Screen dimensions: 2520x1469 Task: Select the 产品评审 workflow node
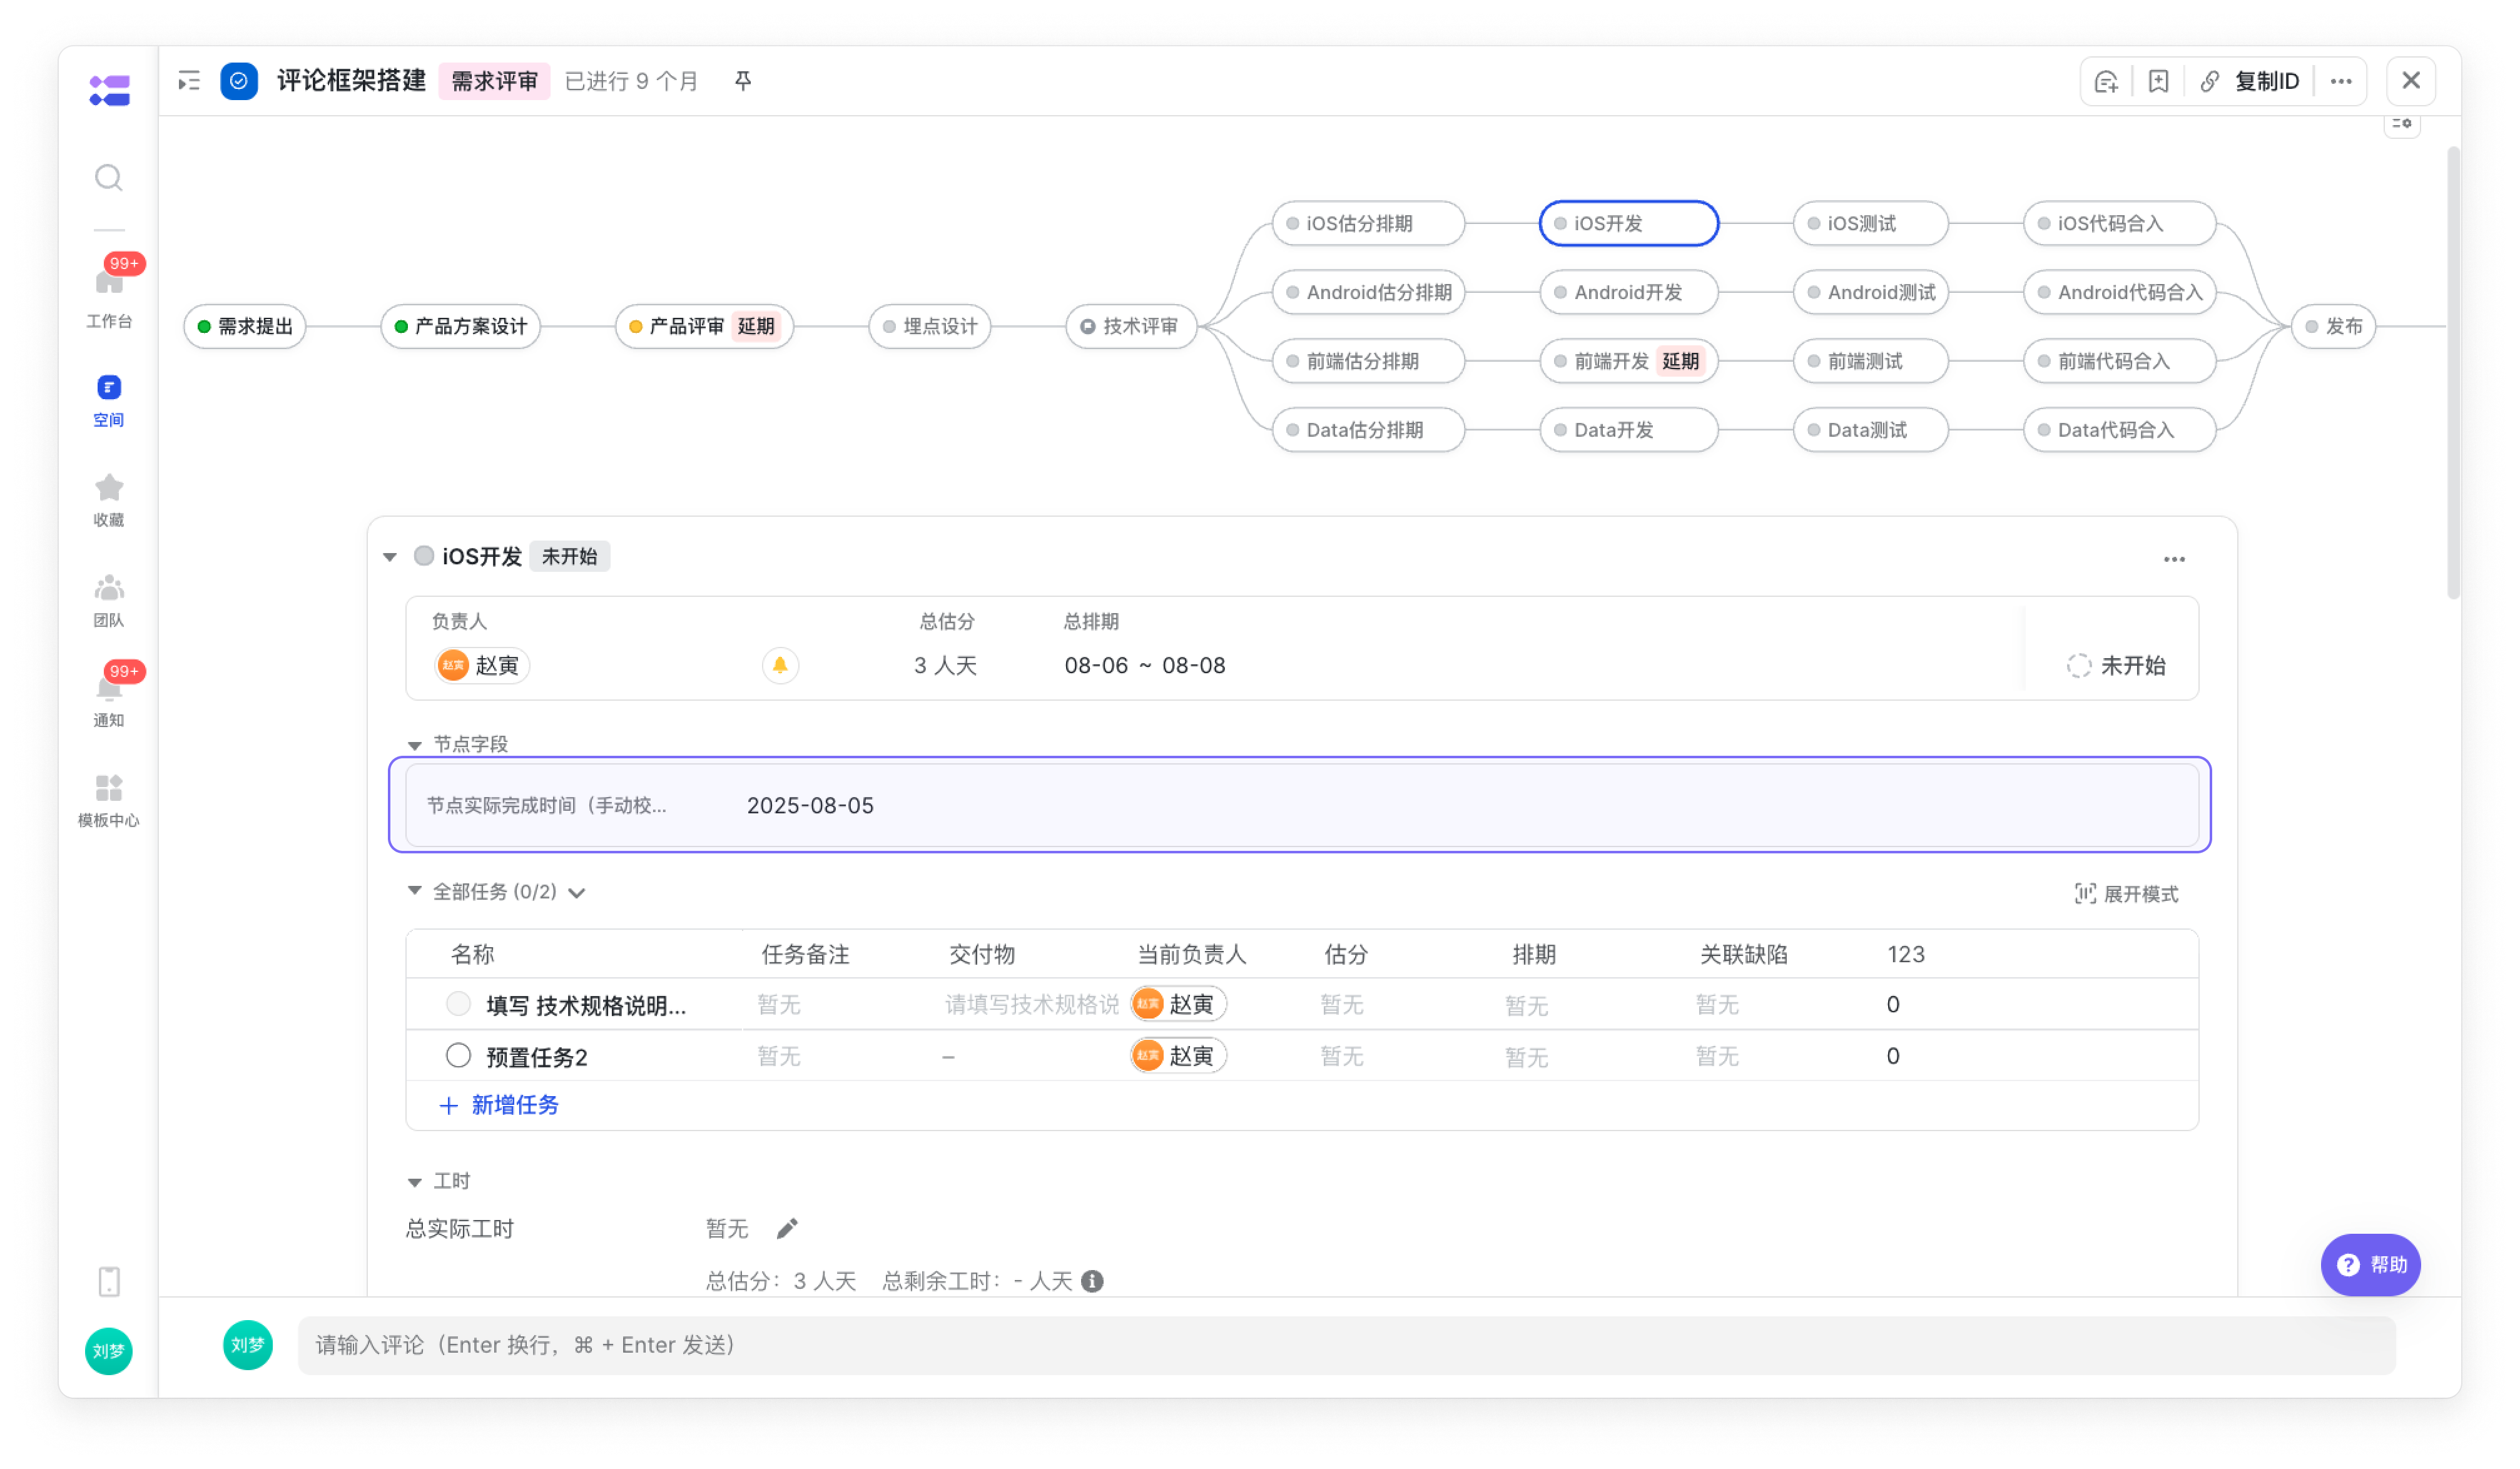(704, 326)
